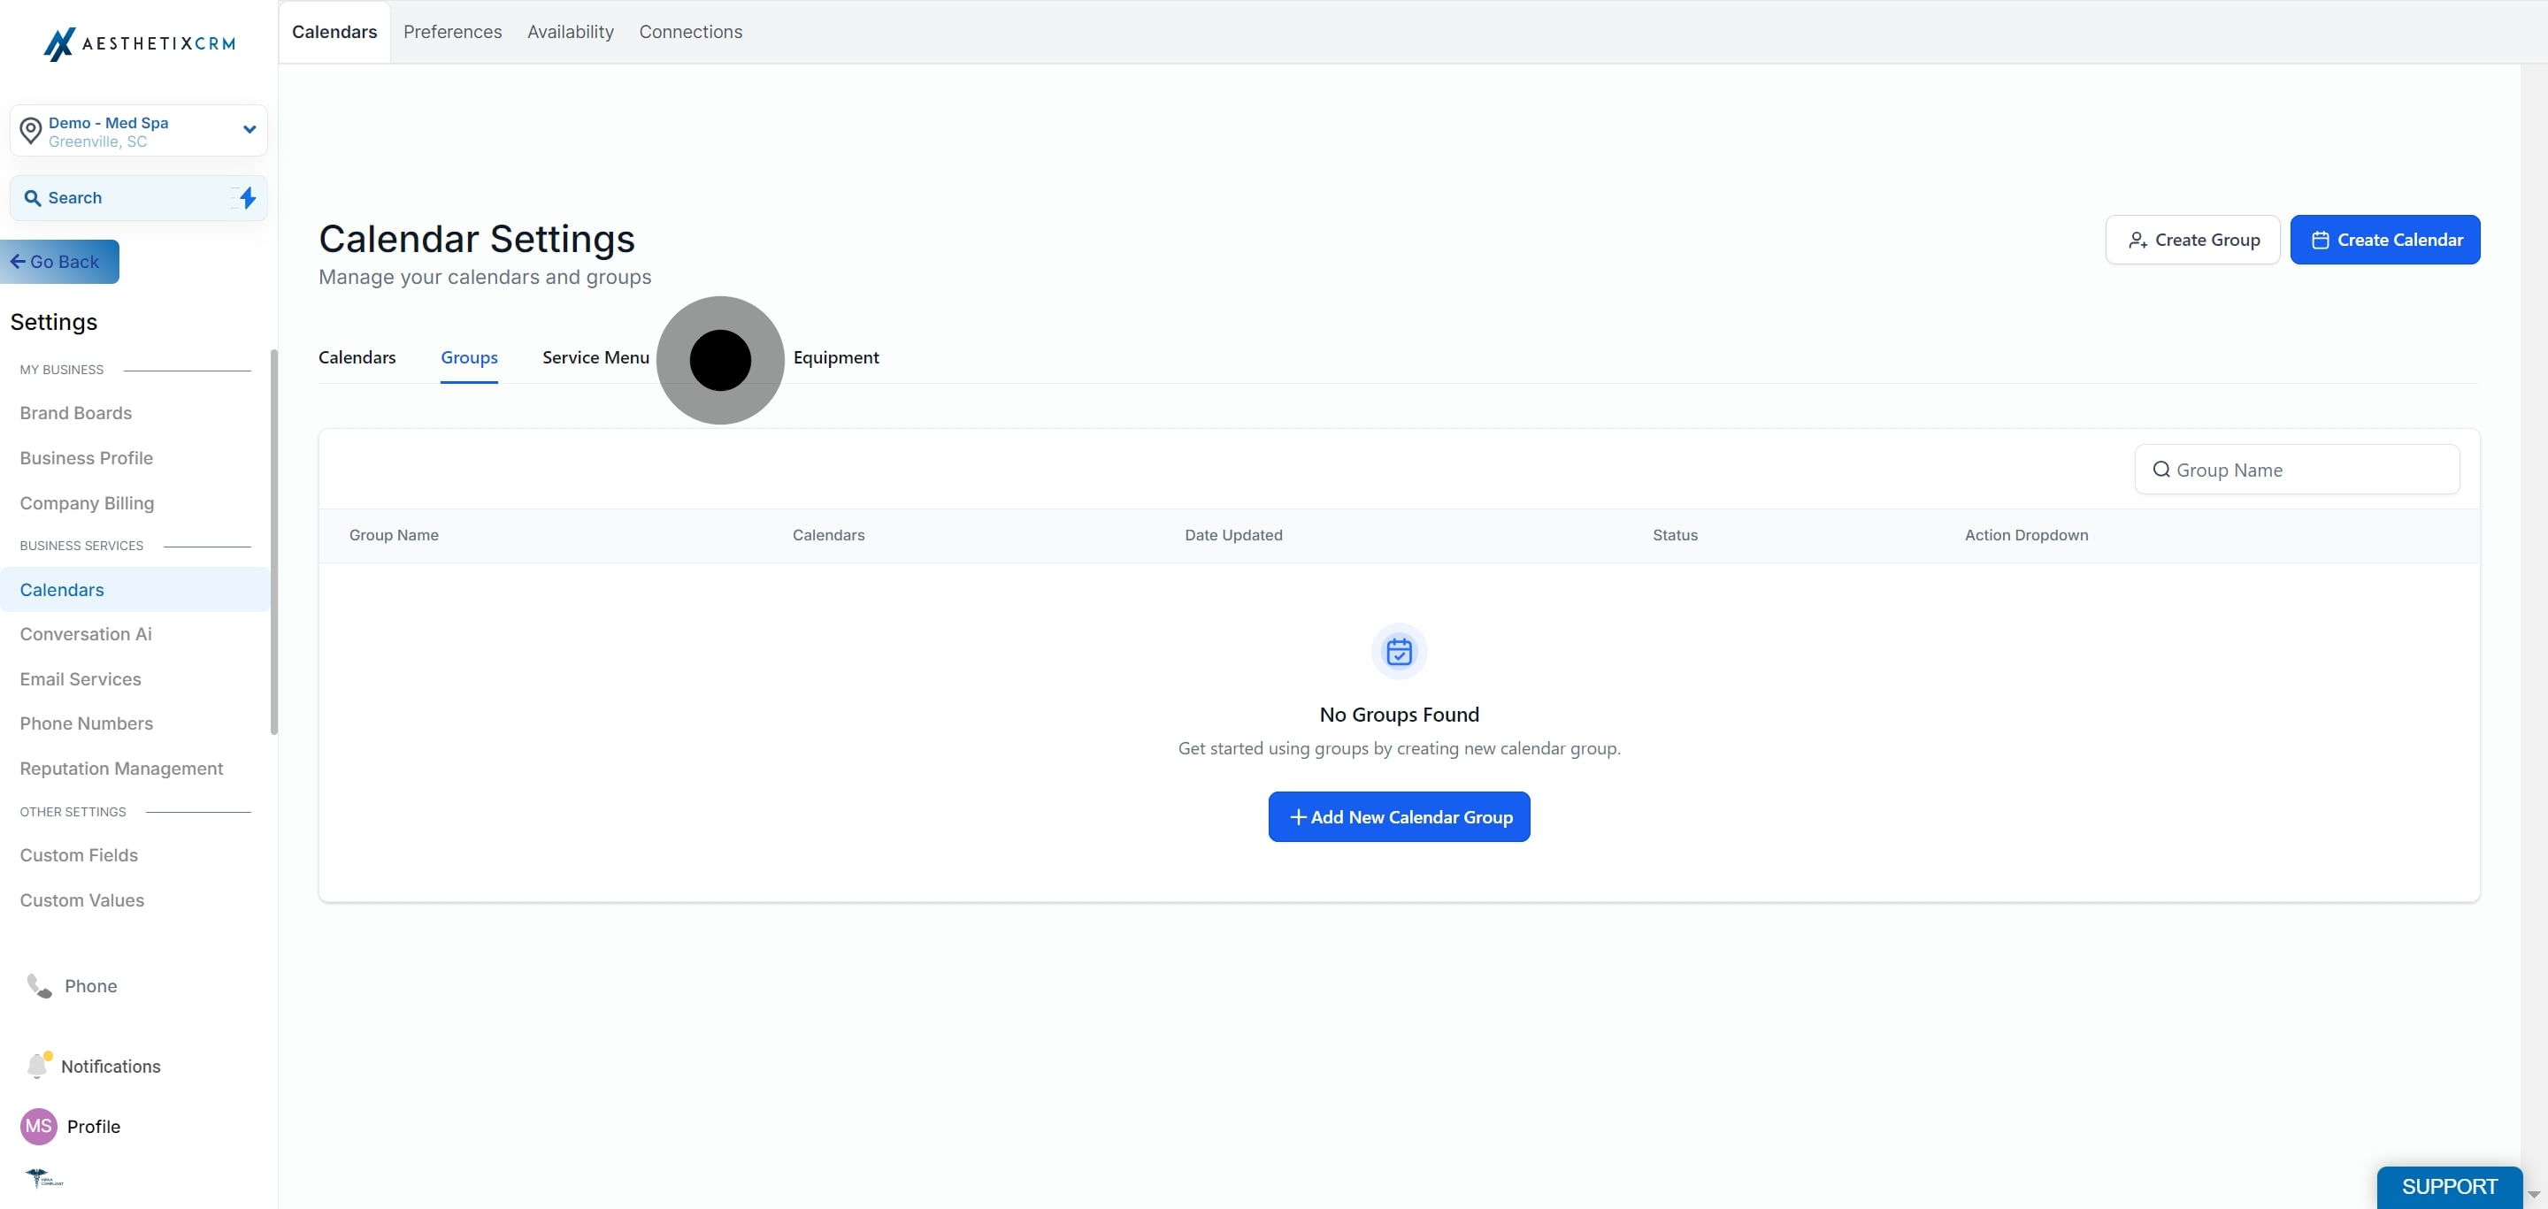Click the calendar check icon above No Groups Found
The width and height of the screenshot is (2548, 1209).
pyautogui.click(x=1399, y=652)
